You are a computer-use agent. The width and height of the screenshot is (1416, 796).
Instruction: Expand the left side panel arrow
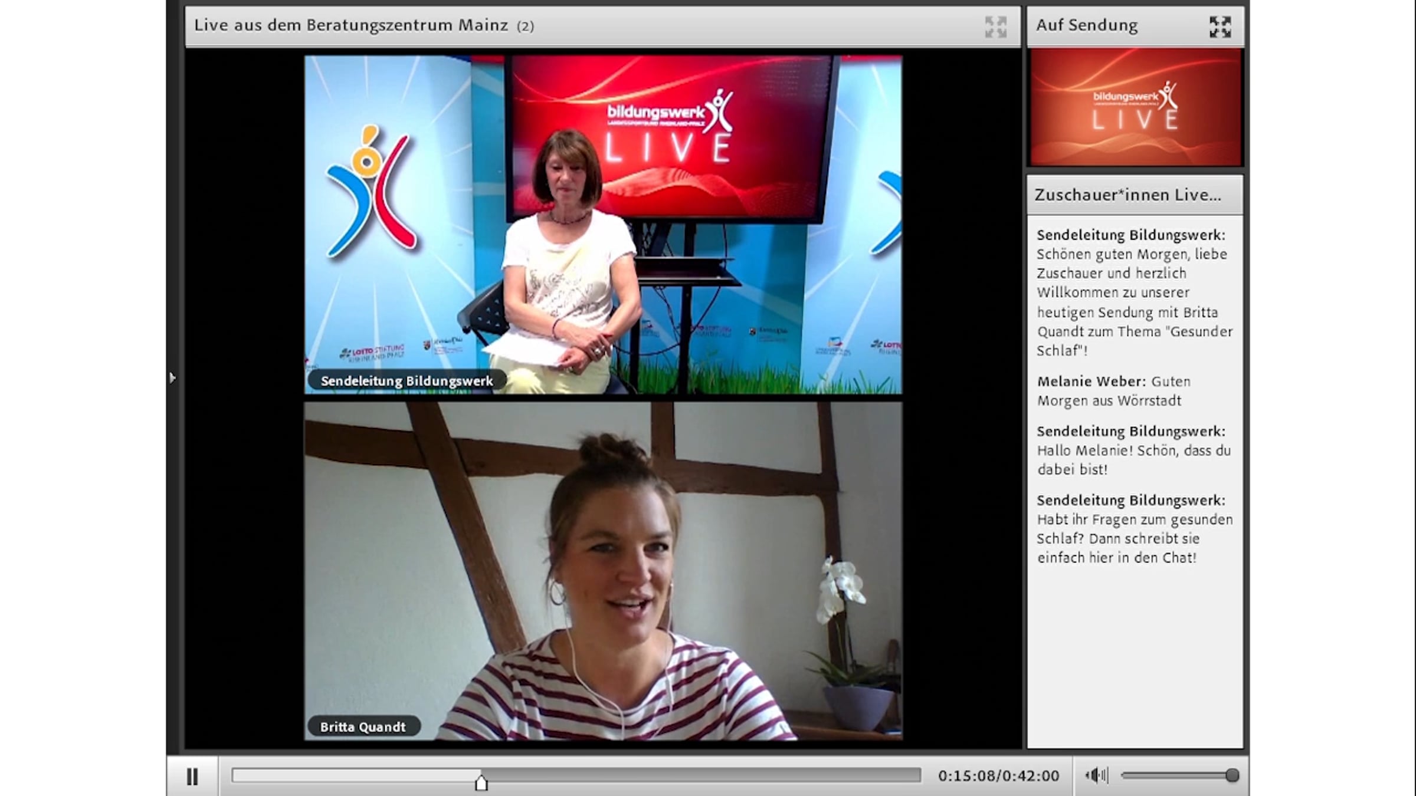(x=172, y=377)
